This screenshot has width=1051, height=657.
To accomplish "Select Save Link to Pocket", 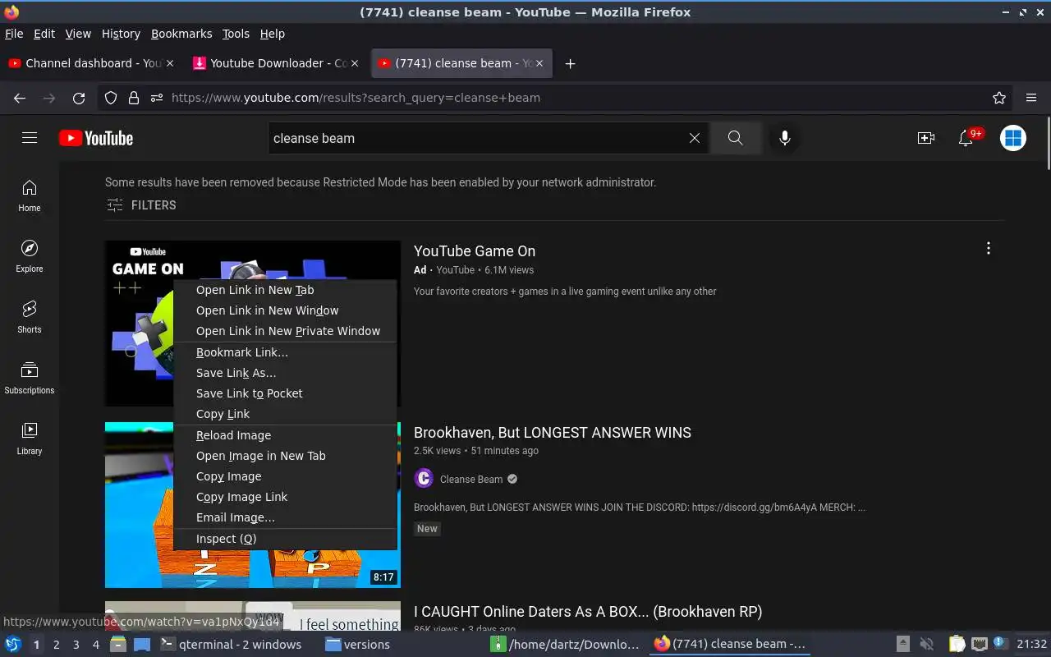I will (x=286, y=393).
